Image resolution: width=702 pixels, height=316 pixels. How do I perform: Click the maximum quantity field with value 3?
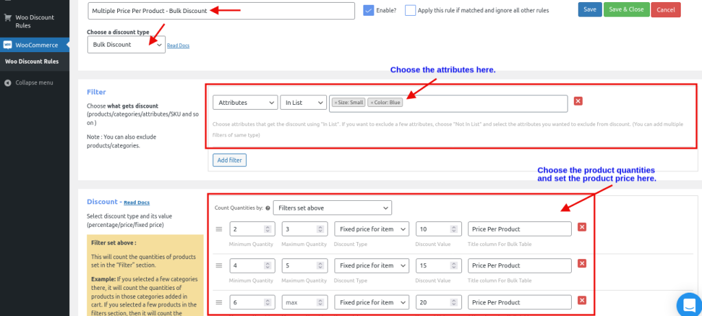tap(304, 229)
